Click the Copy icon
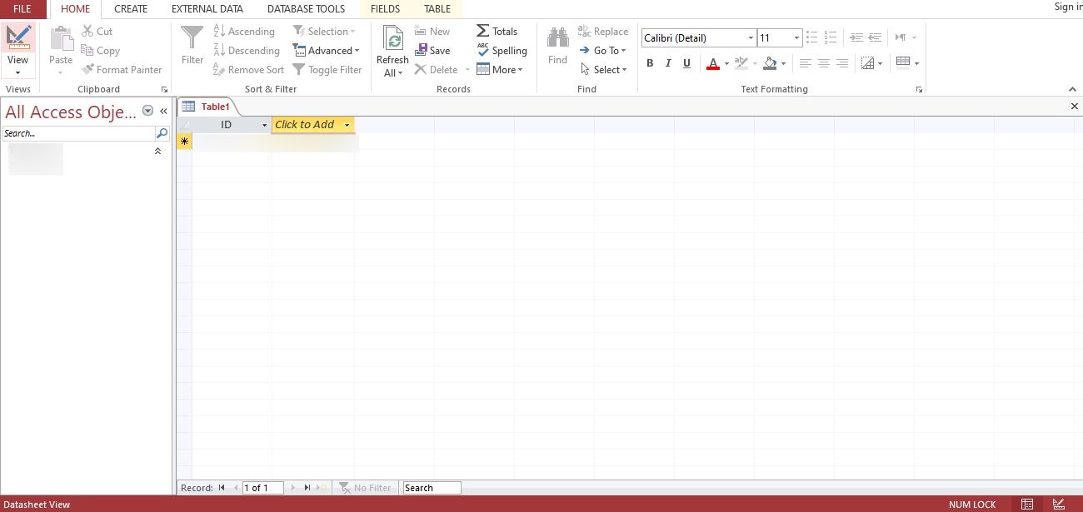 (x=87, y=50)
